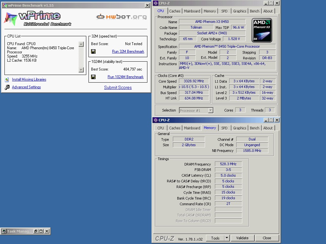Minimize the upper CPU-Z window
The height and width of the screenshot is (244, 326).
pos(266,3)
